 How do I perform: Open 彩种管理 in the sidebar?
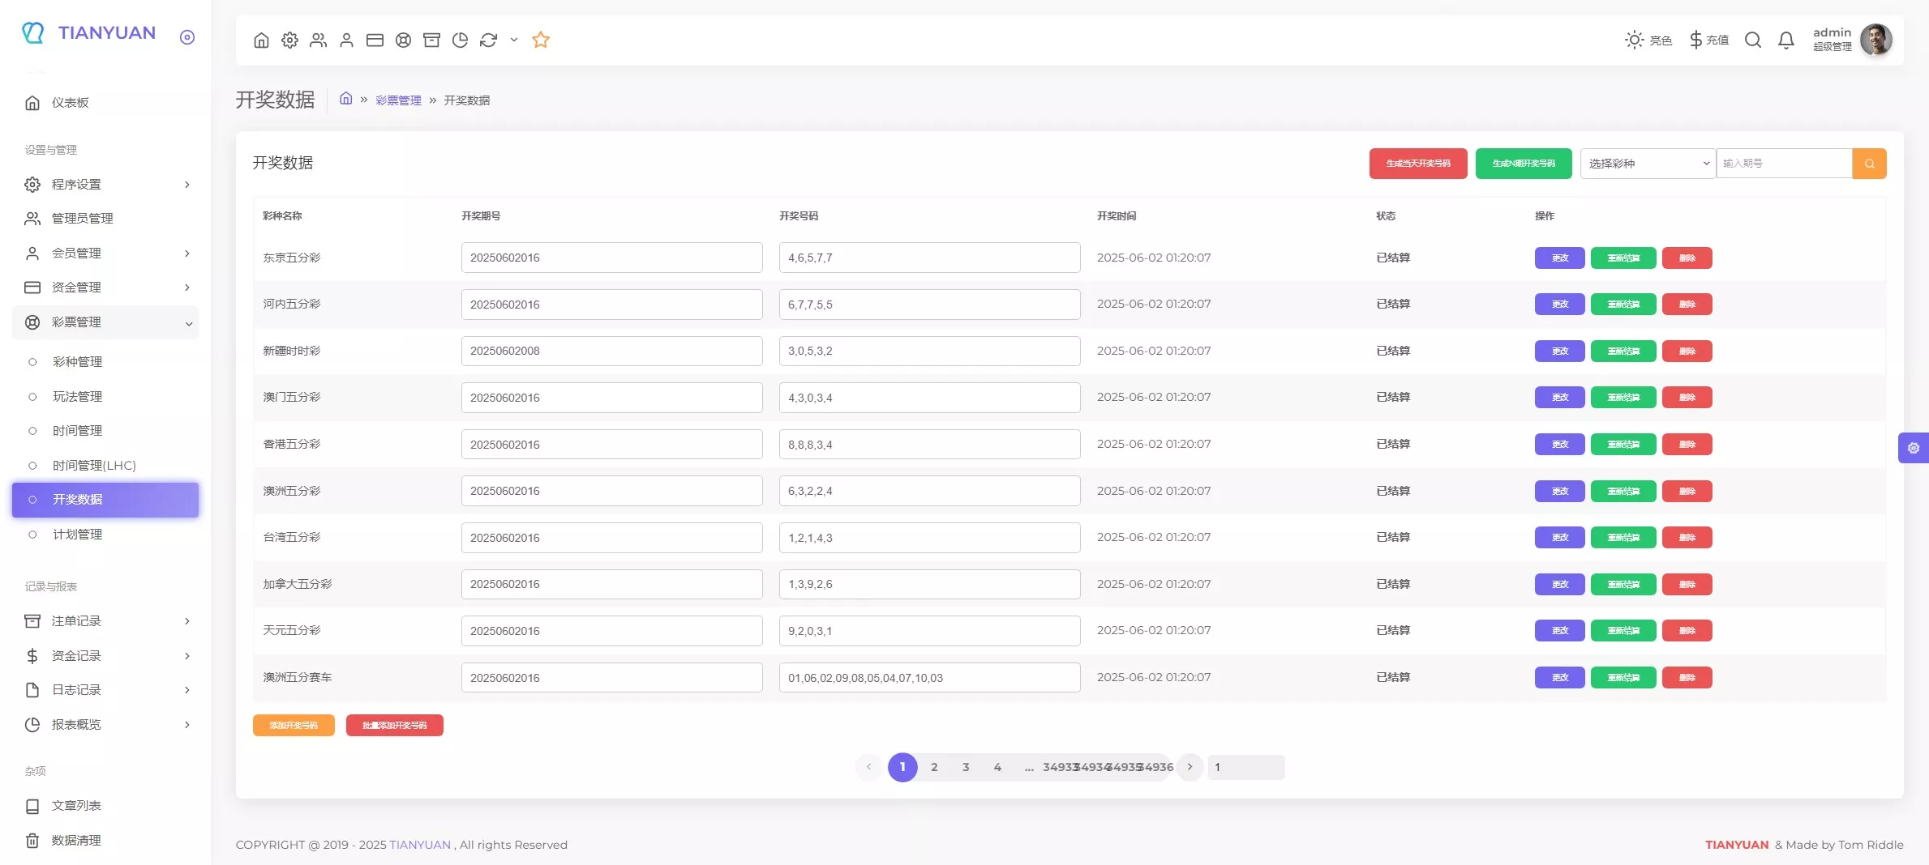tap(78, 362)
